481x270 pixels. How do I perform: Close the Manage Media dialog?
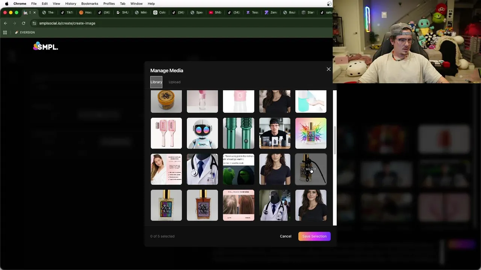(x=328, y=69)
